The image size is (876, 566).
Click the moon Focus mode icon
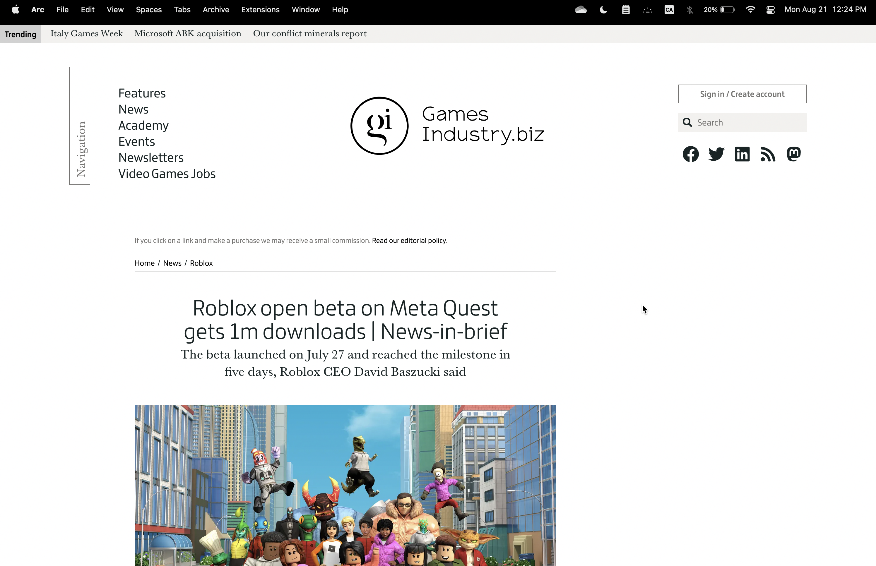click(603, 10)
